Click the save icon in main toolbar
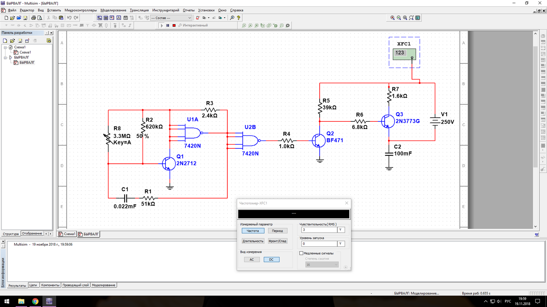This screenshot has width=547, height=307. [25, 18]
